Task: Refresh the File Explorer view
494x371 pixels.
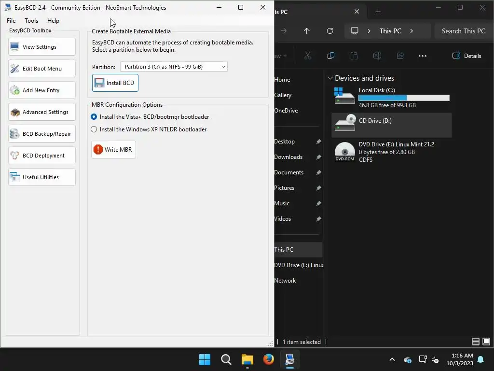Action: click(x=330, y=31)
